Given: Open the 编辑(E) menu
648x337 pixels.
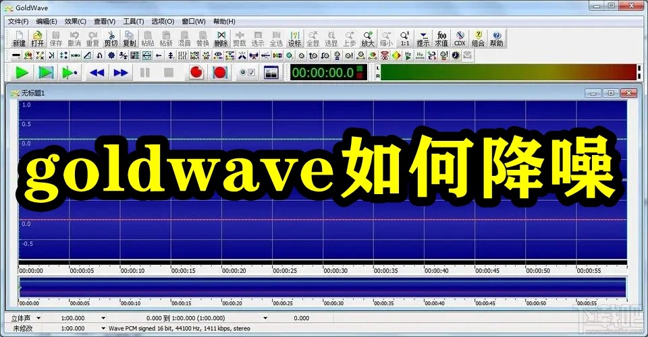Looking at the screenshot, I should click(47, 22).
